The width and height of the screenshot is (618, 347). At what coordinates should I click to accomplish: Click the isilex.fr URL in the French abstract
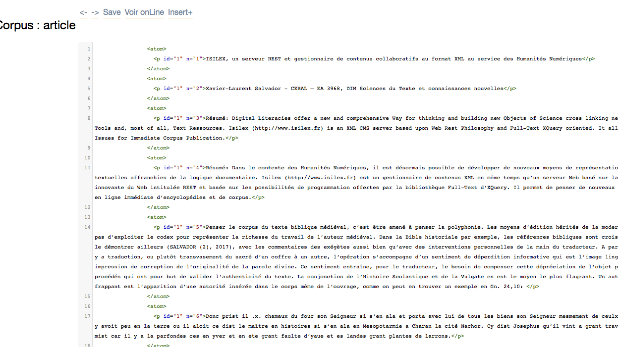tap(320, 178)
